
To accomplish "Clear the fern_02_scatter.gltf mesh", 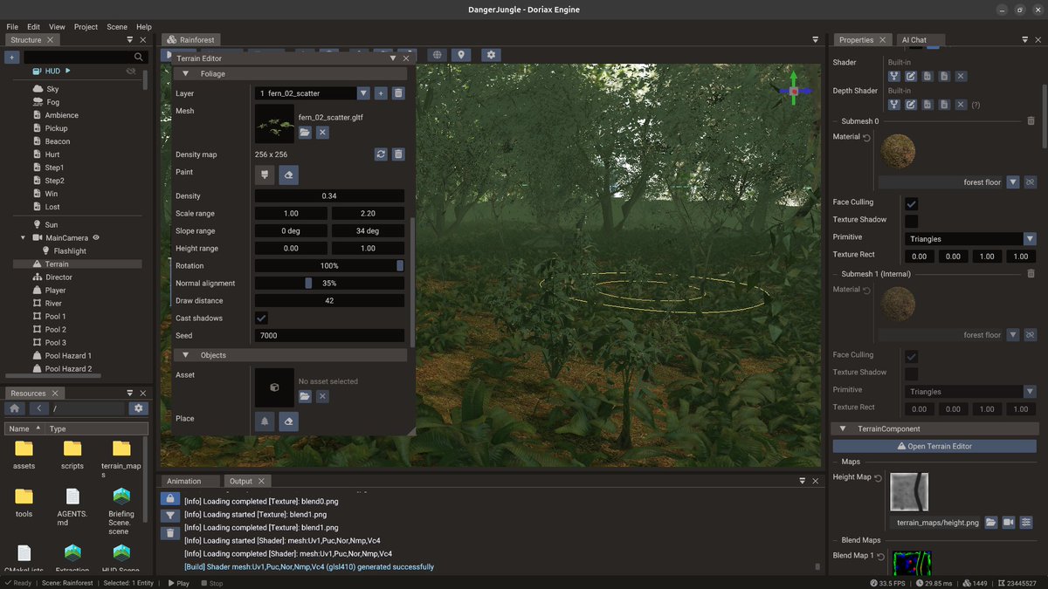I will (x=322, y=133).
